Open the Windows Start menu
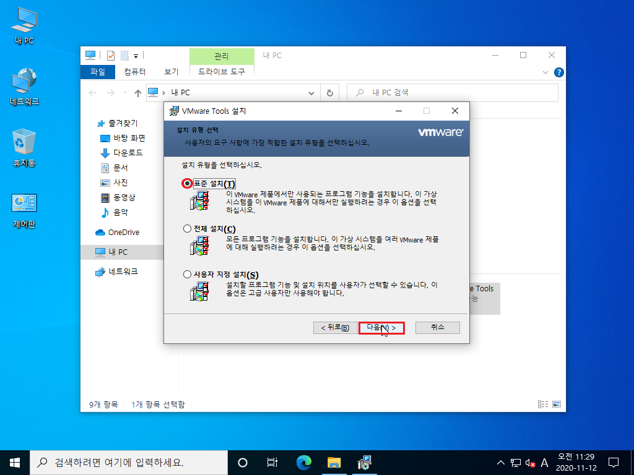634x475 pixels. click(x=15, y=463)
